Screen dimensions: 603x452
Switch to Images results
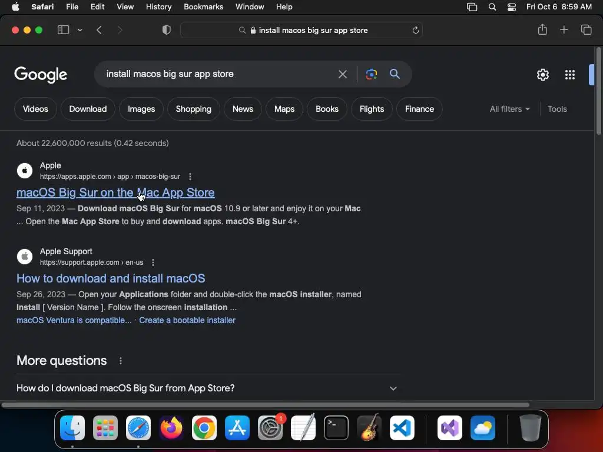[141, 109]
